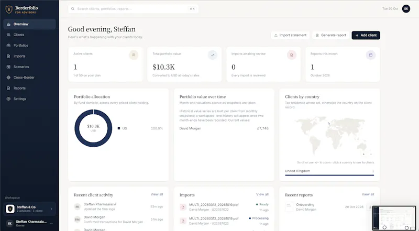The height and width of the screenshot is (231, 419).
Task: Click the Settings gear icon in sidebar
Action: [8, 99]
